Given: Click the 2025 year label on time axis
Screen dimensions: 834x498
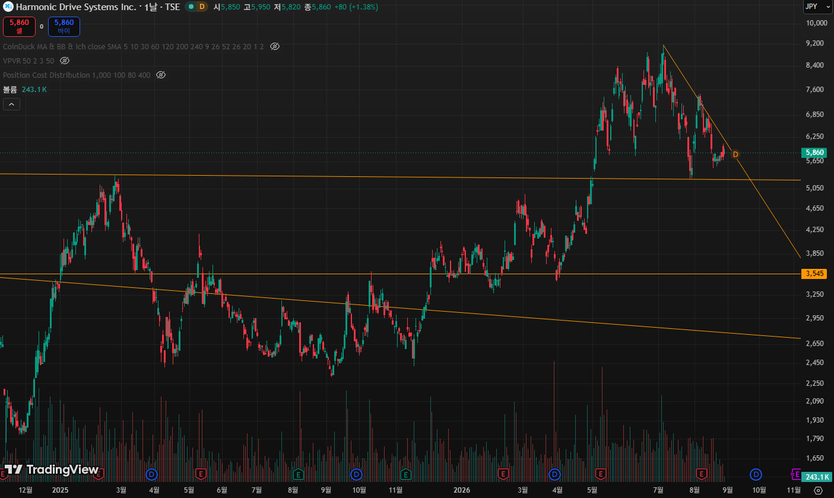Looking at the screenshot, I should tap(61, 490).
